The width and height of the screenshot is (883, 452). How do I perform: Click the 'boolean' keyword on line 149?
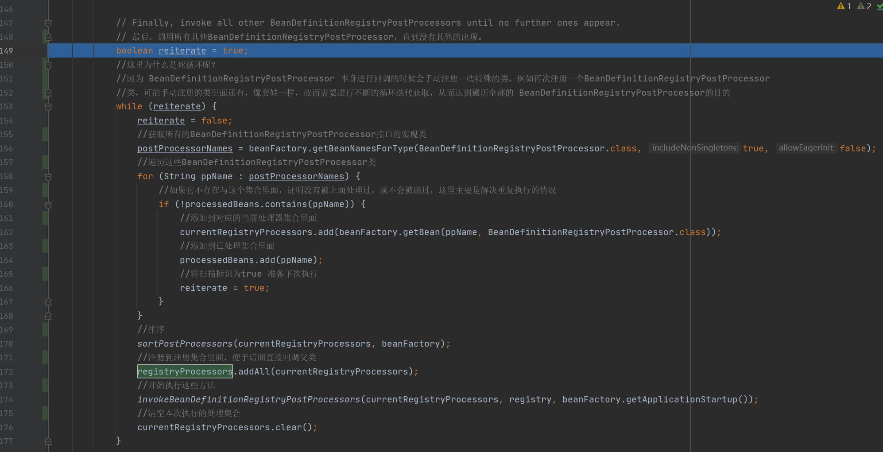[135, 51]
